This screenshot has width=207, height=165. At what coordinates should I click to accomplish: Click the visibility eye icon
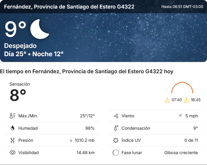pos(12,153)
